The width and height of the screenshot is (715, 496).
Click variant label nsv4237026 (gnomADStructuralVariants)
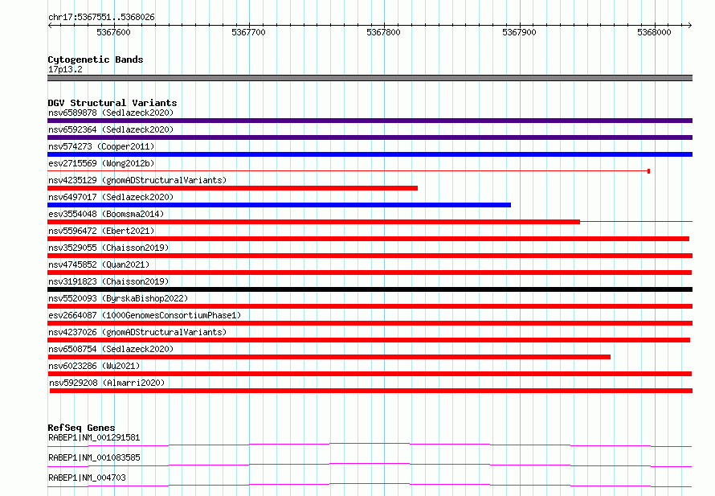coord(137,332)
